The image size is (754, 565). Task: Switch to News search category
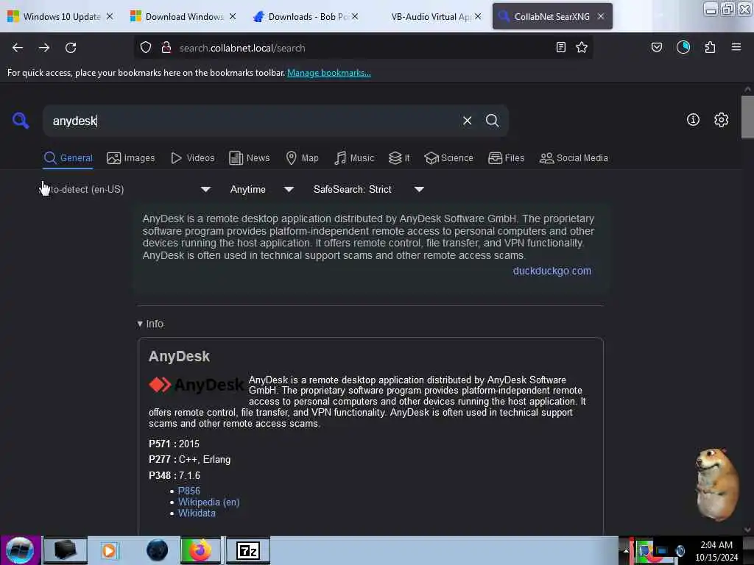(x=249, y=158)
